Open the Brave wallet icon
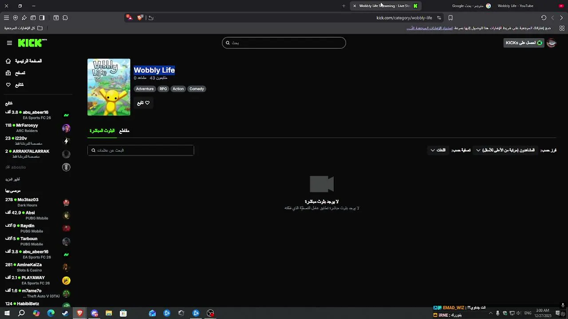 33,18
